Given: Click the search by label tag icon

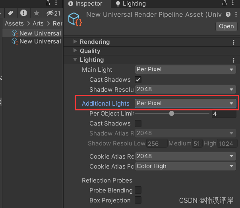Looking at the screenshot, I should click(x=10, y=13).
